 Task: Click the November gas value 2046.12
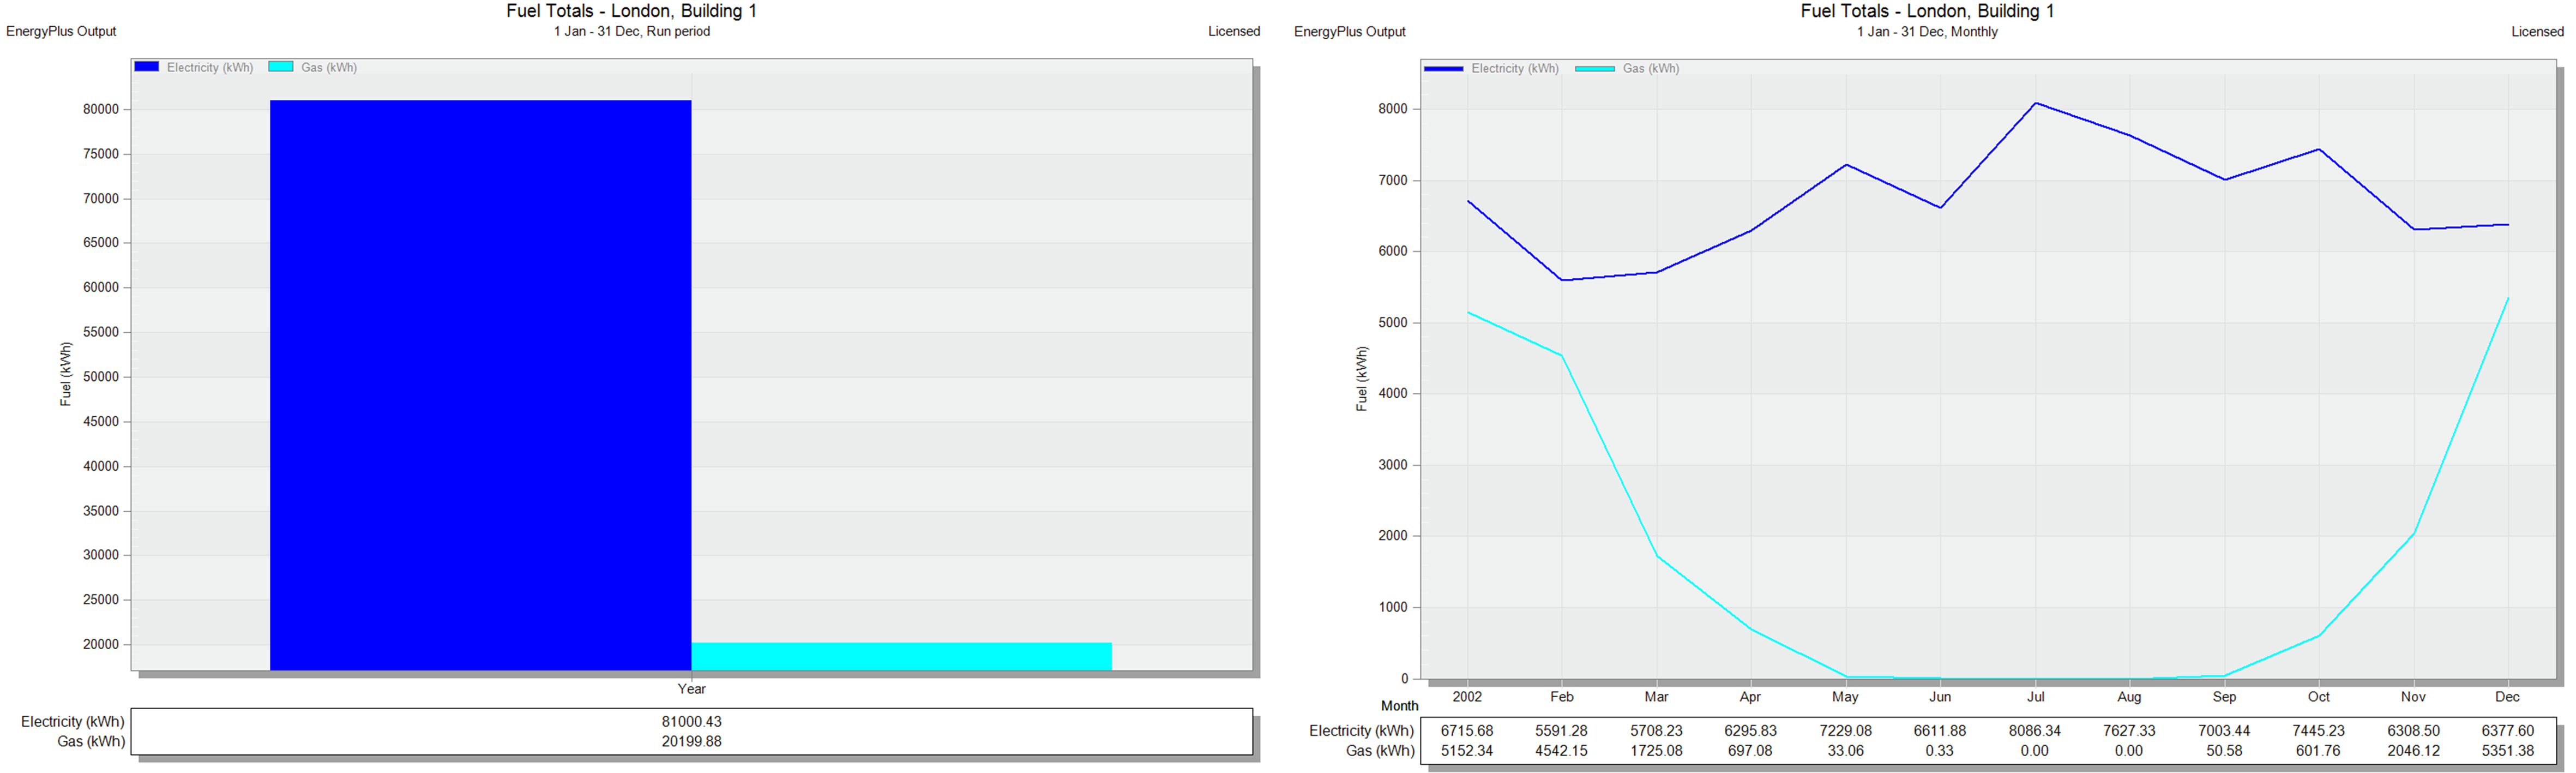[x=2413, y=751]
